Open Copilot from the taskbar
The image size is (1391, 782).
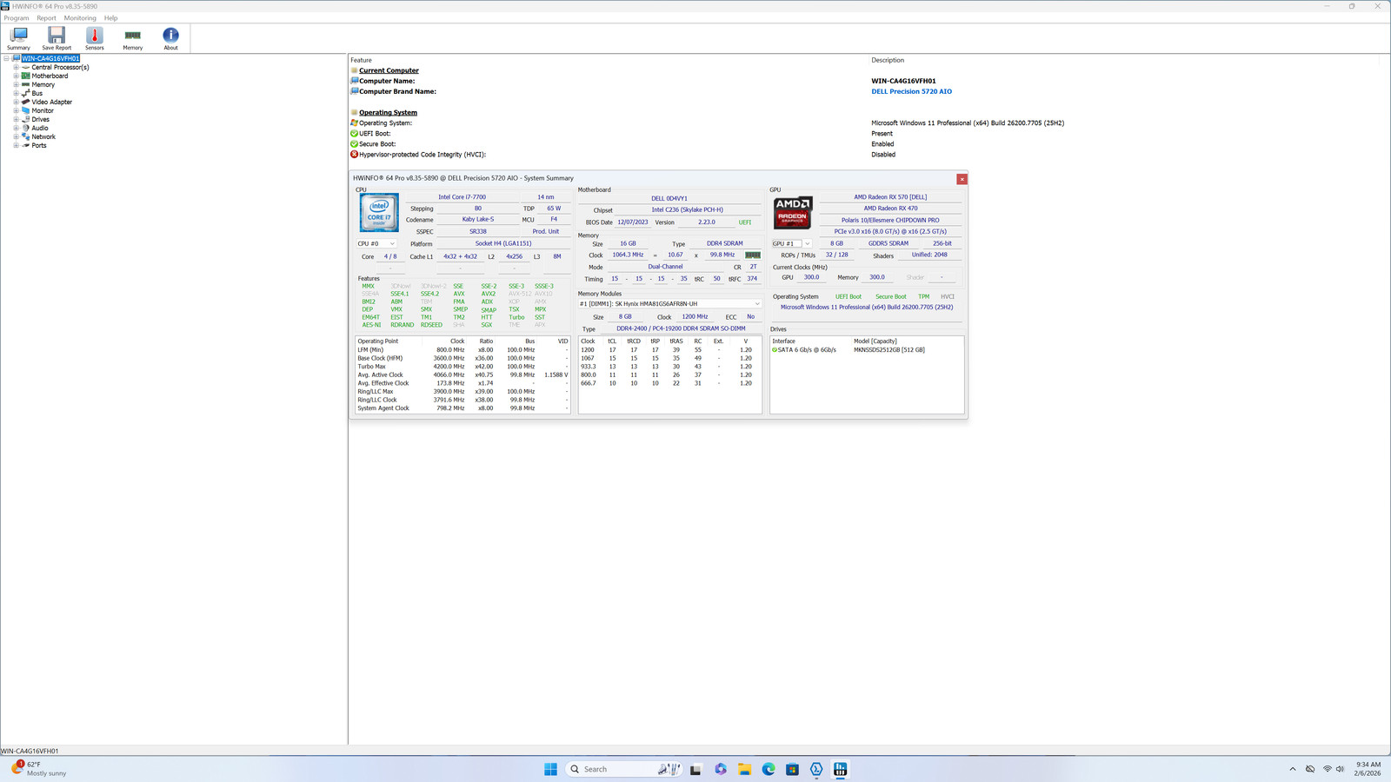point(721,769)
